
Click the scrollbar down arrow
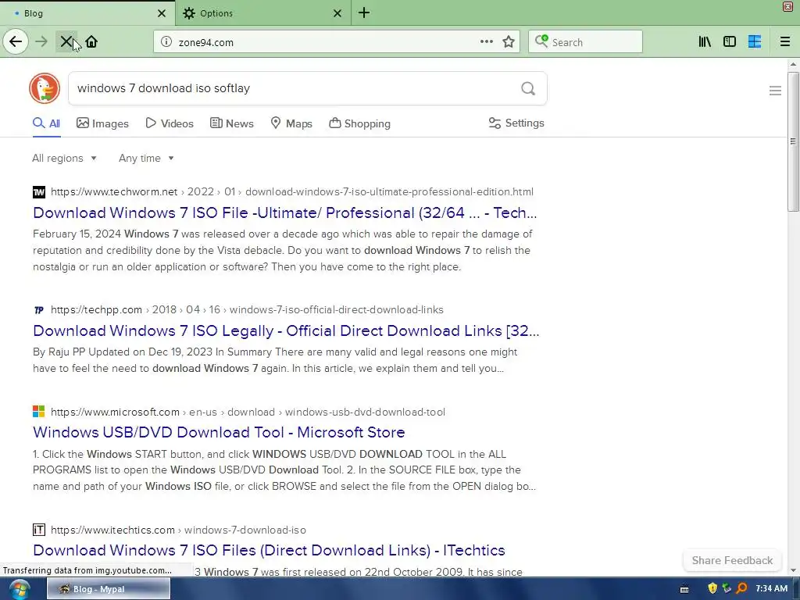click(793, 570)
